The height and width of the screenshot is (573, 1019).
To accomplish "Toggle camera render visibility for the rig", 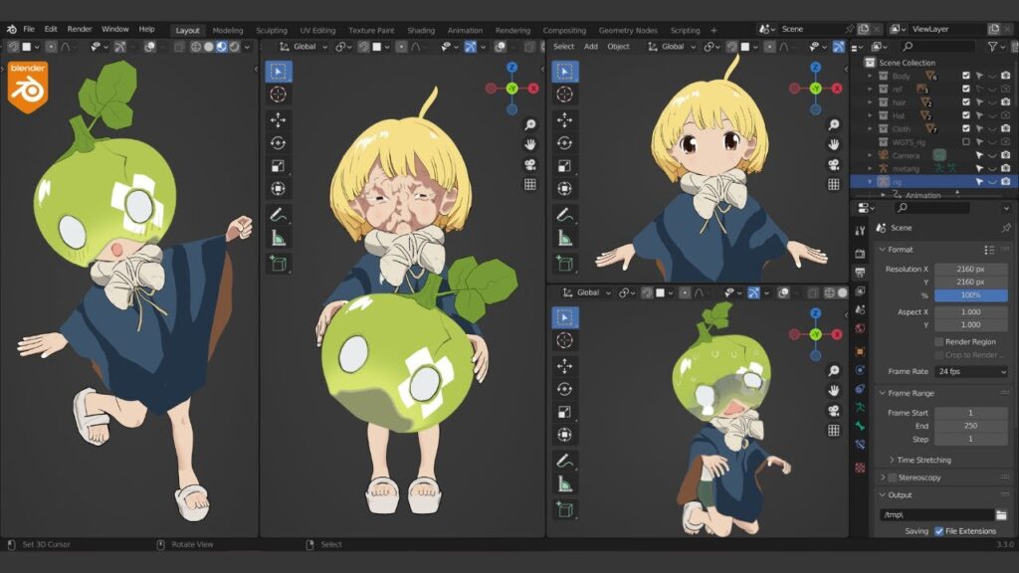I will point(1006,180).
